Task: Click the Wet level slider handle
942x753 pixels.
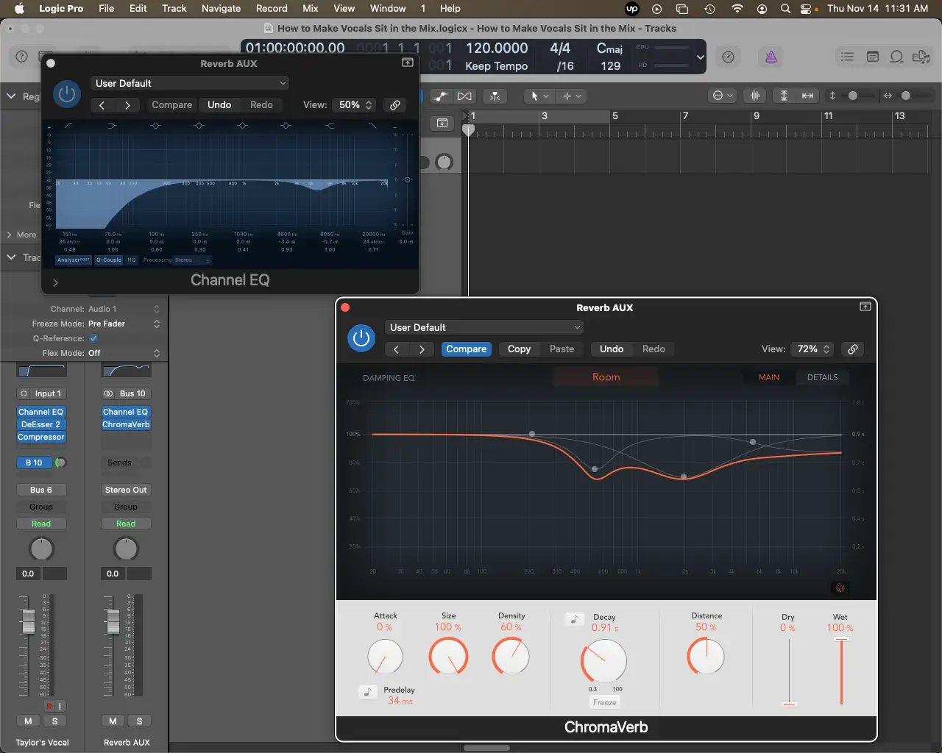Action: click(x=841, y=639)
